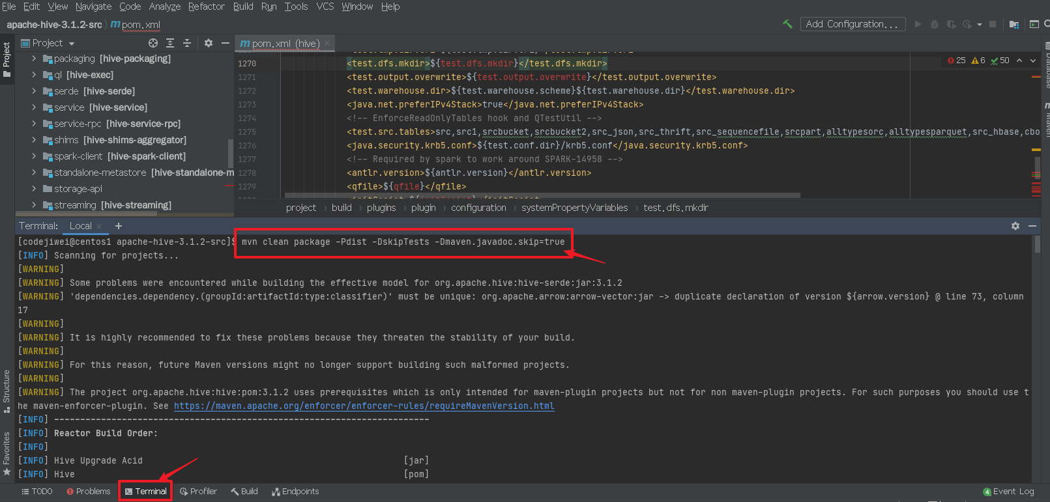Open the run options dropdown arrow
The width and height of the screenshot is (1050, 502).
pos(980,25)
